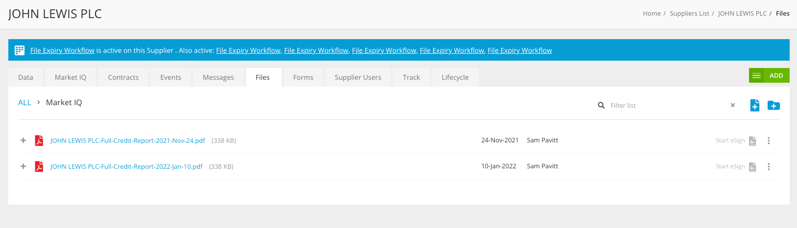Switch to the Market IQ tab

[71, 77]
